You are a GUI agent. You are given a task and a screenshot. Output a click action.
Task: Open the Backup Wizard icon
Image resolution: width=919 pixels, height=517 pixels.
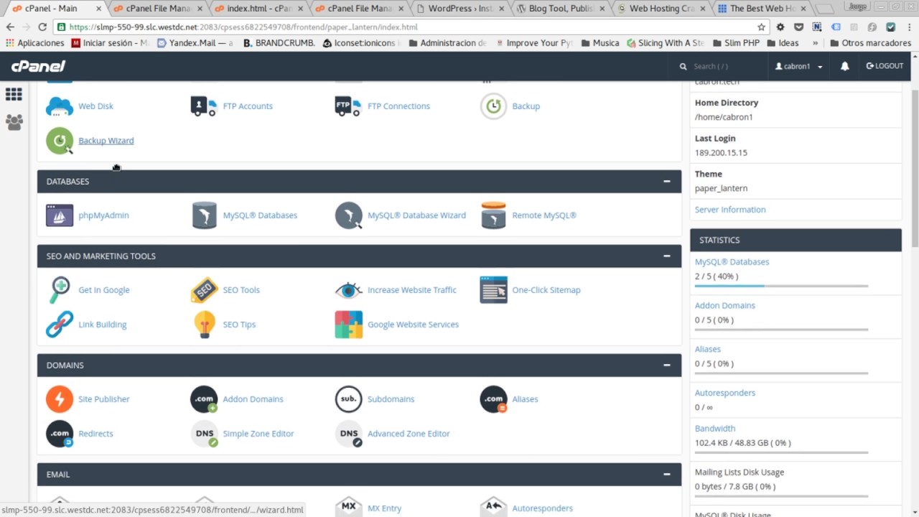(60, 141)
